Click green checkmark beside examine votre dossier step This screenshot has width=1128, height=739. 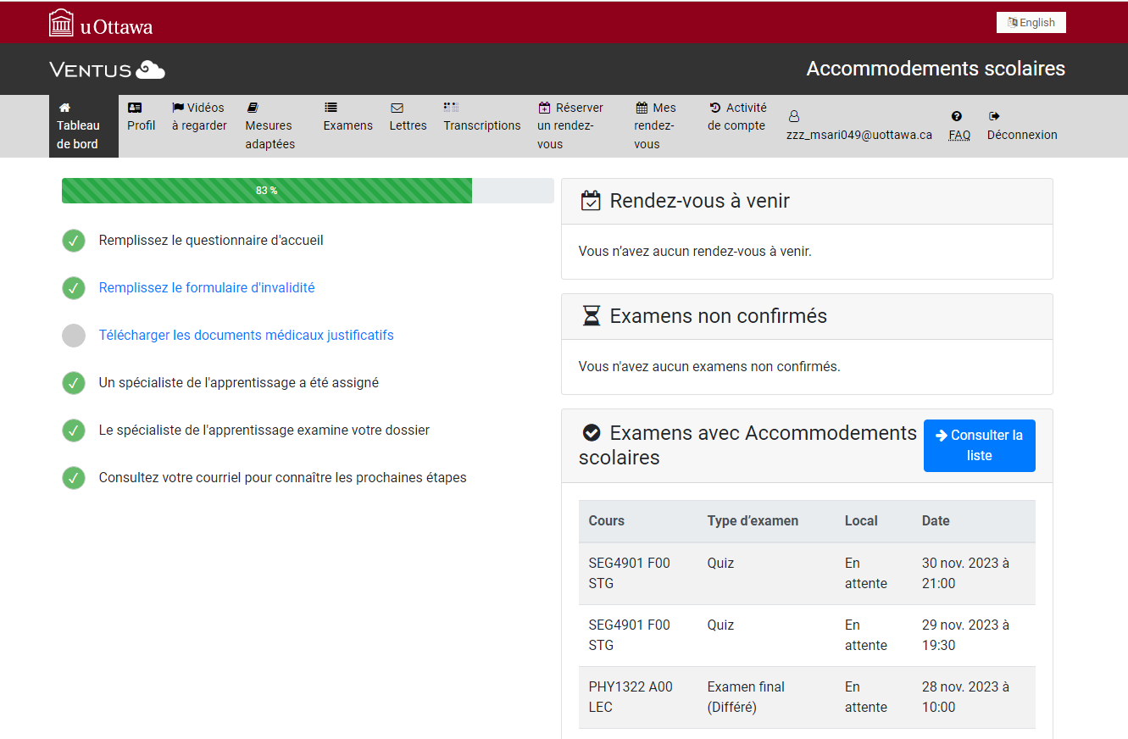click(74, 431)
